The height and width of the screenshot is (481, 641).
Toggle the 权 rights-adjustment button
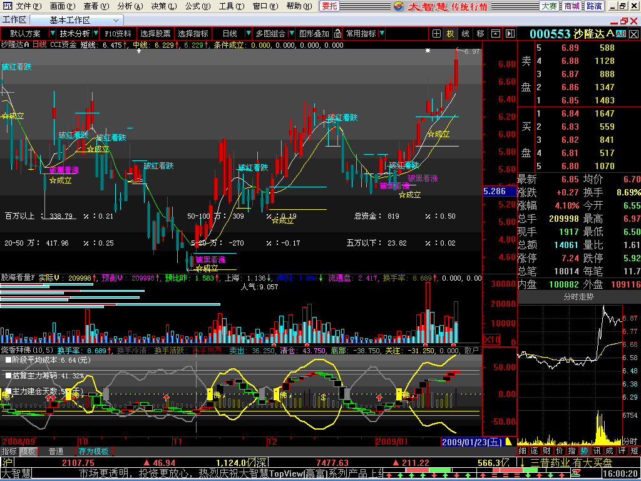pos(450,34)
